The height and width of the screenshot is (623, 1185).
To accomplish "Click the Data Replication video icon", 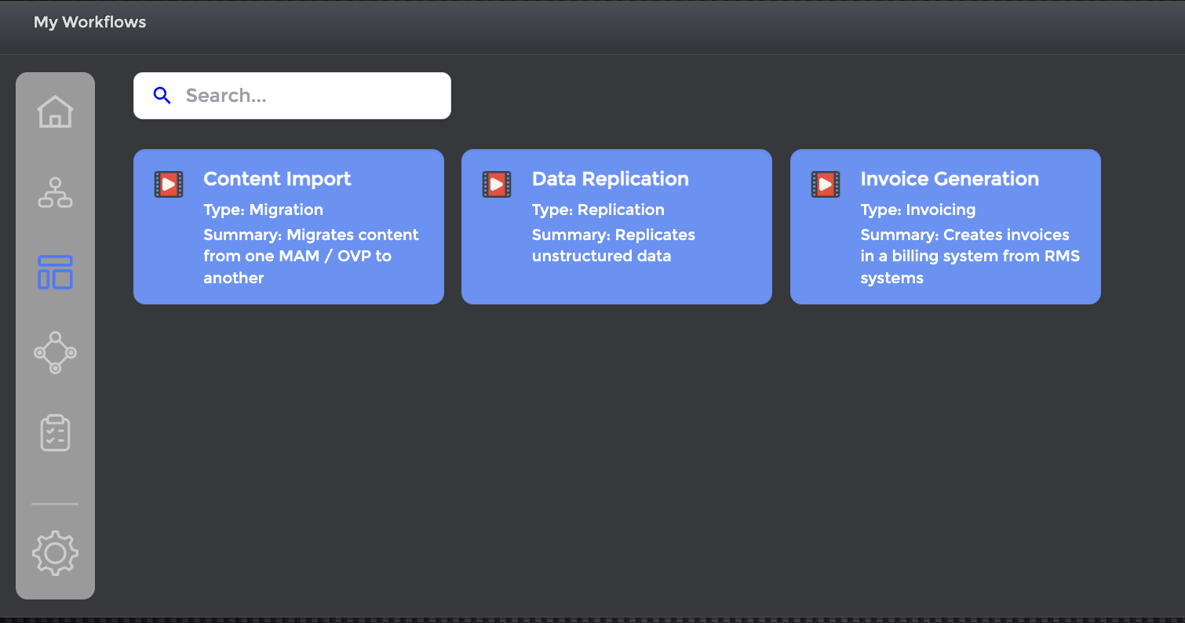I will (x=497, y=184).
